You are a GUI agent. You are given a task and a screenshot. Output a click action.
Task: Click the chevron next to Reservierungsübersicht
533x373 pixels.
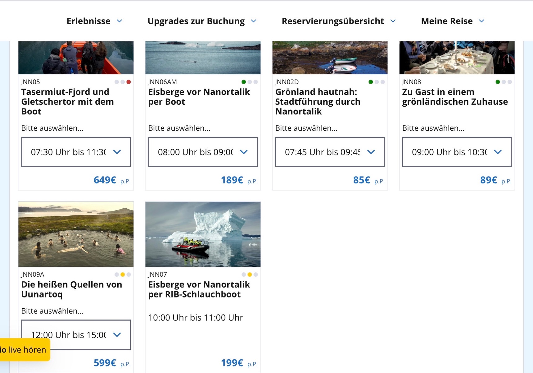(x=393, y=21)
